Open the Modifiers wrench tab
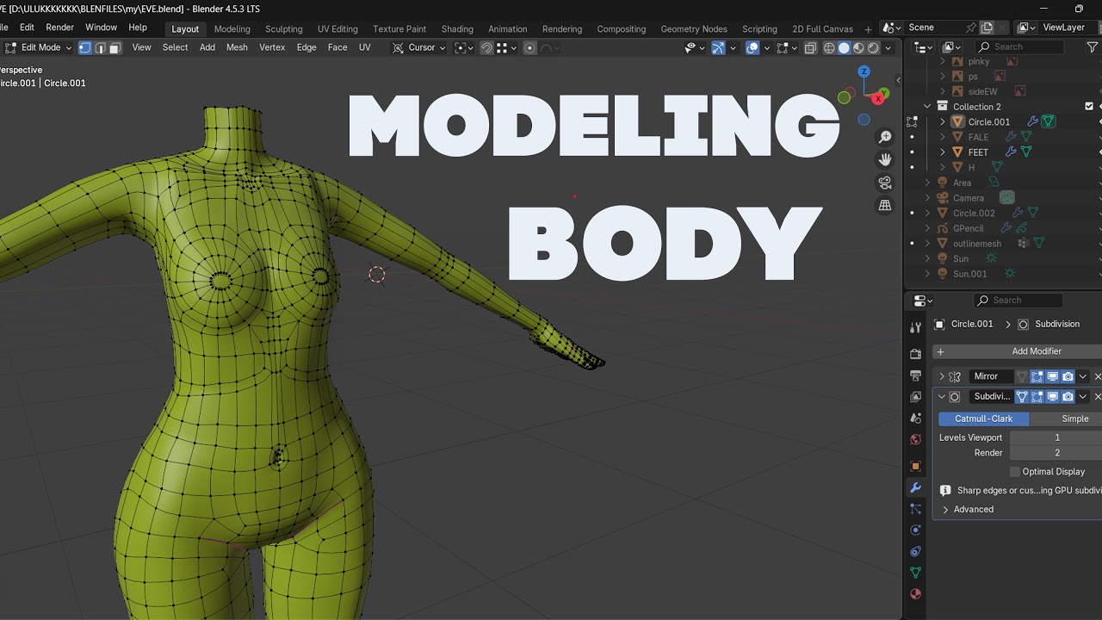 (x=915, y=487)
